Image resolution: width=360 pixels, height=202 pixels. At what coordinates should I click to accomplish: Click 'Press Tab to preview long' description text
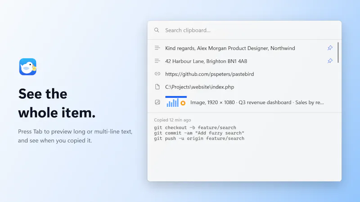75,136
